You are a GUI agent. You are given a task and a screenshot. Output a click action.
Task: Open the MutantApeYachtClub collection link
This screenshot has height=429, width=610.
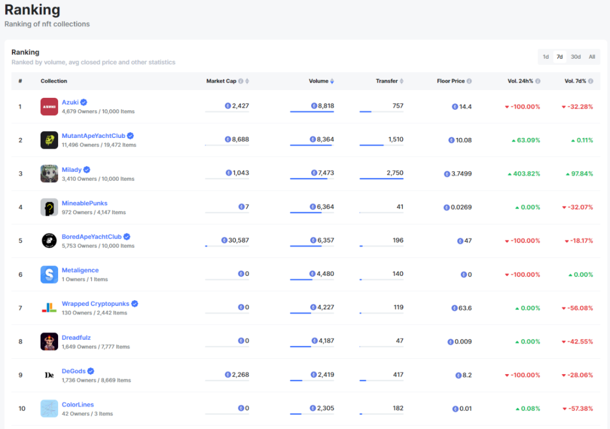click(x=93, y=136)
